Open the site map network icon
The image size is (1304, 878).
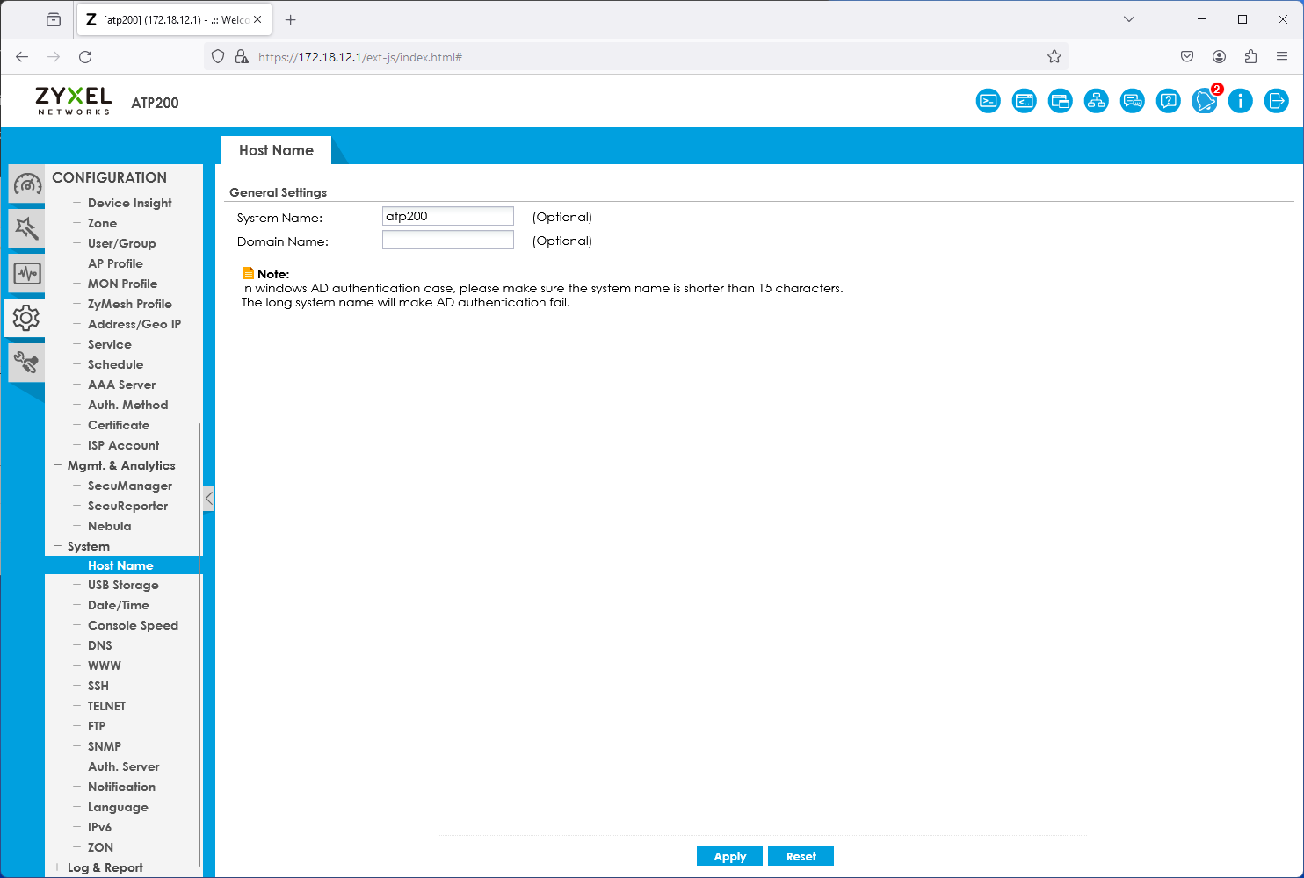(x=1097, y=101)
